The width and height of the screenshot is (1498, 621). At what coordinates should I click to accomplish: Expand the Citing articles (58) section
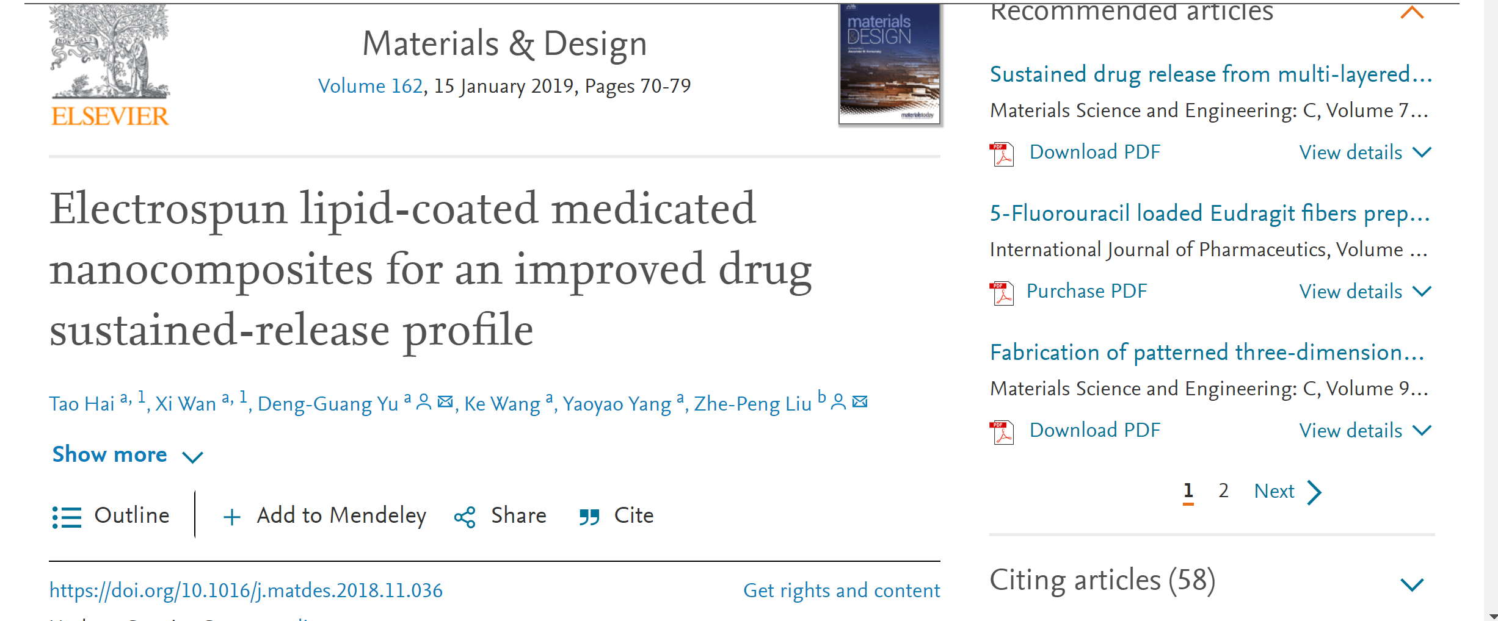[1412, 585]
